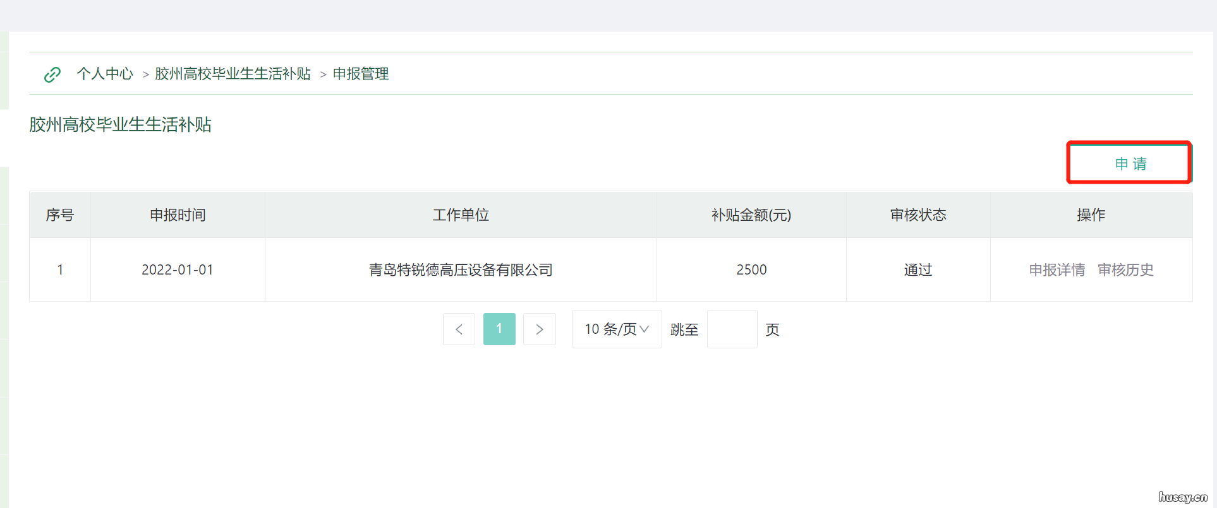Go to previous page using left arrow
This screenshot has height=508, width=1217.
459,329
